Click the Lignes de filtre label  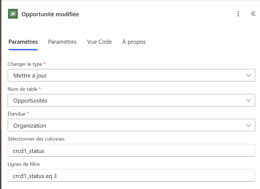pyautogui.click(x=24, y=164)
